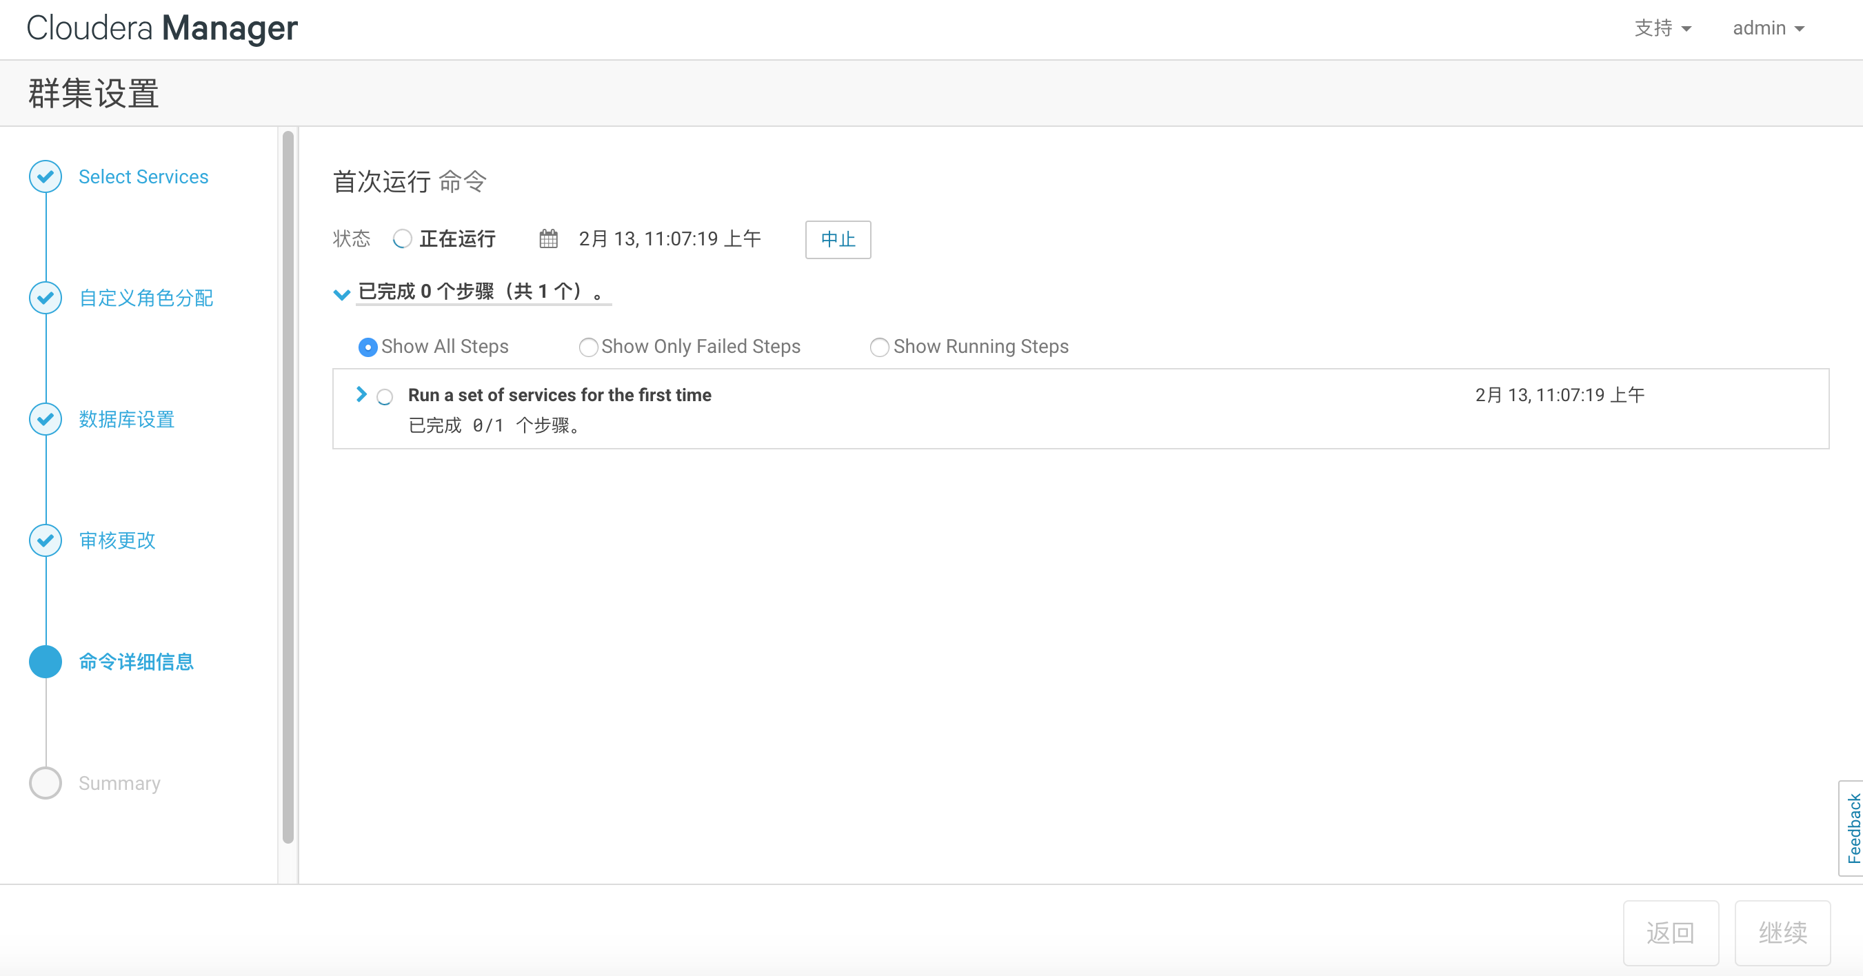Open the 支持 support dropdown menu

[x=1662, y=28]
